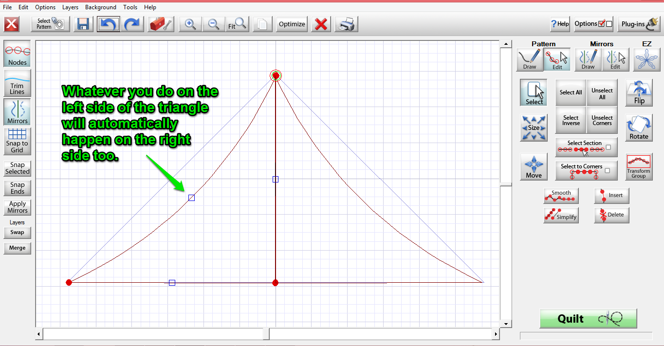The height and width of the screenshot is (346, 664).
Task: Swap the layers
Action: (18, 233)
